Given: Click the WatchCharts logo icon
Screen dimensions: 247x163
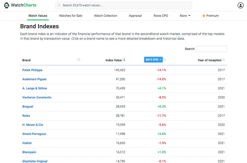Looking at the screenshot, I should pyautogui.click(x=7, y=5).
